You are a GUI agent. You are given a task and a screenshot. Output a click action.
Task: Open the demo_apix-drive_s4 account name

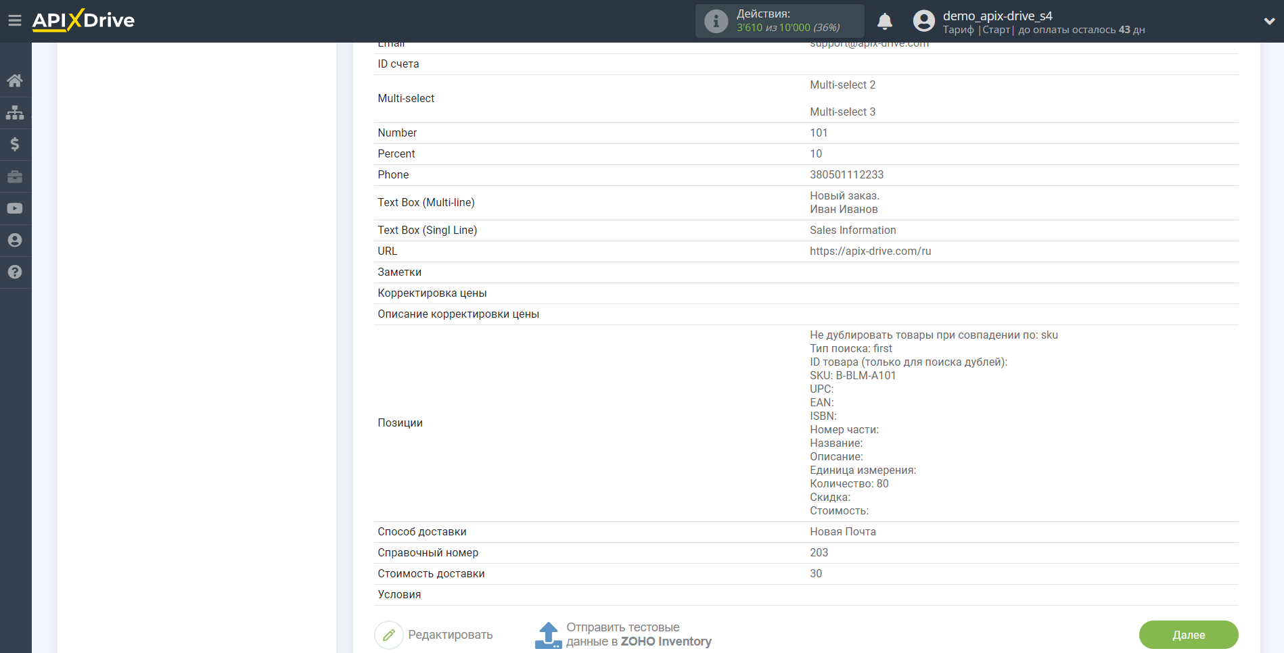pos(997,16)
